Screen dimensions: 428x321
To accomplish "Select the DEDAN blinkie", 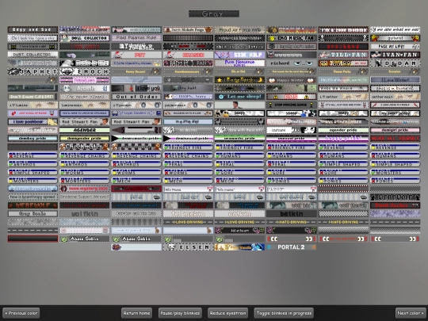I will click(396, 63).
